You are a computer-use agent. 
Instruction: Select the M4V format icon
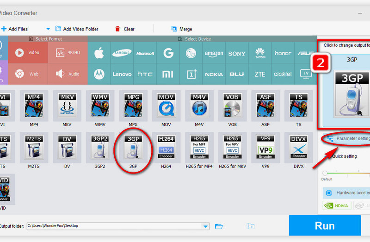(199, 106)
